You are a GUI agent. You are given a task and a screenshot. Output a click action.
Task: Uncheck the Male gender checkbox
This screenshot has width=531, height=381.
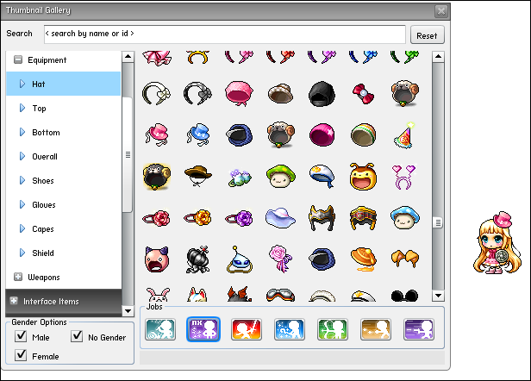pos(21,336)
